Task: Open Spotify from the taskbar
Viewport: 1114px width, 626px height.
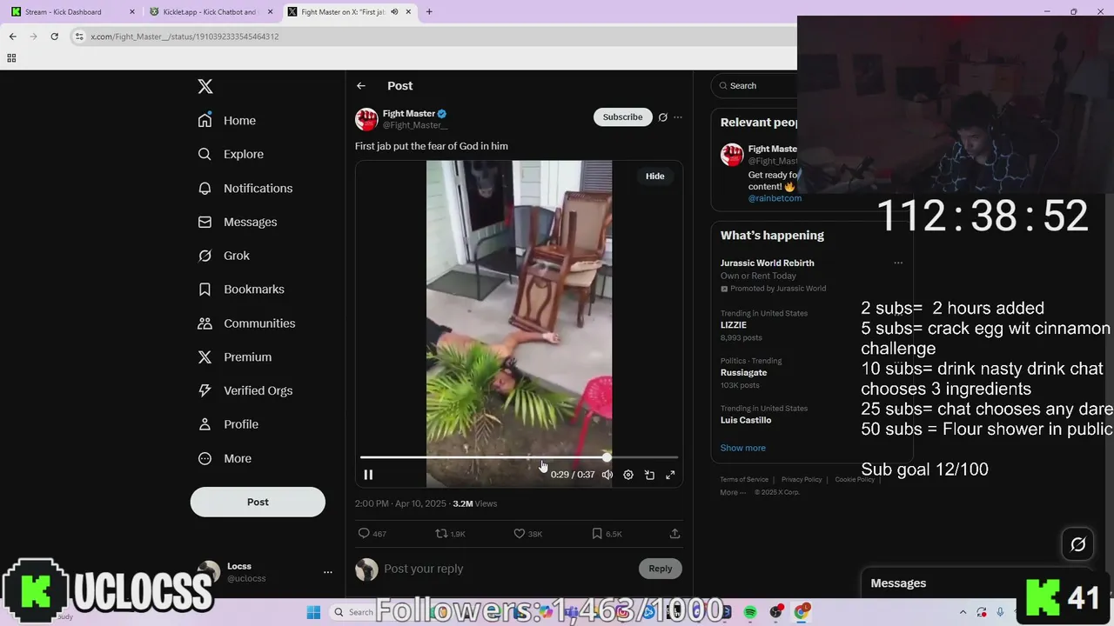Action: (750, 612)
